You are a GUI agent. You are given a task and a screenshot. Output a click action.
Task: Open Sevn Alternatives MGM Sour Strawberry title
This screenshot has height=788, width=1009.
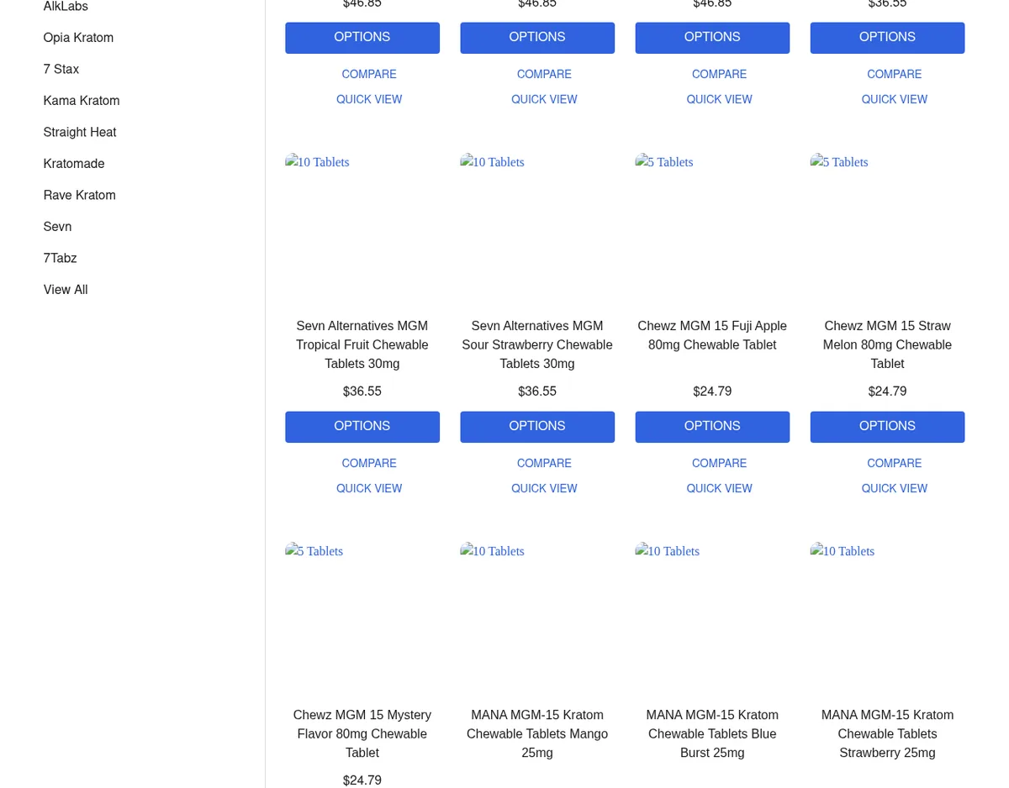tap(537, 344)
